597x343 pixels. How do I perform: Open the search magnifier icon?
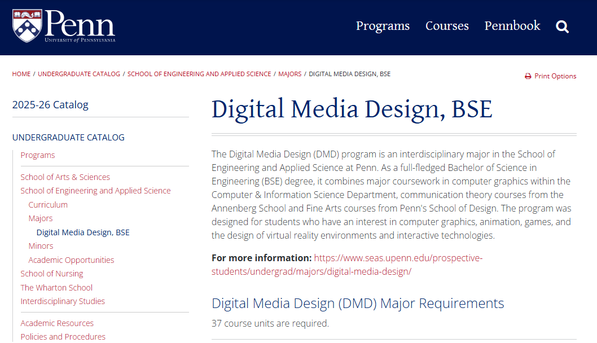pyautogui.click(x=562, y=27)
